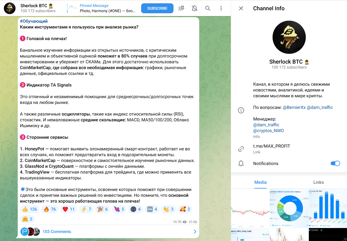React with red heart (11)
Image resolution: width=347 pixels, height=241 pixels.
69,209
